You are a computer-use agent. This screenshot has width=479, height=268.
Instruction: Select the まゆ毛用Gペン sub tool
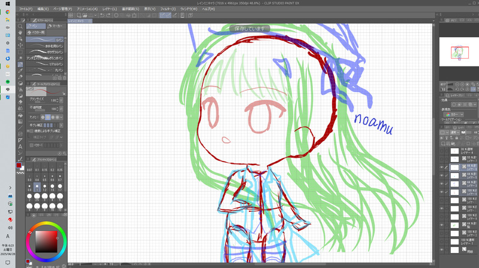(45, 46)
